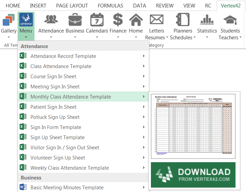This screenshot has width=246, height=192.
Task: Click Excel icon beside Monthly Class Attendance Template
Action: coord(23,97)
